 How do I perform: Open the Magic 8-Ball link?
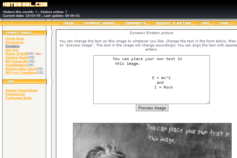16,53
